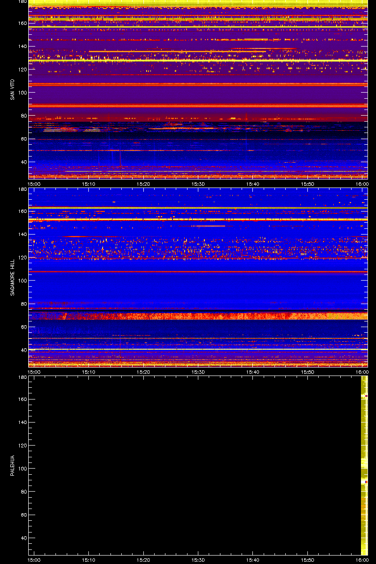Click the 15:10 time label under San Vito
Viewport: 376px width, 564px height.
(89, 184)
